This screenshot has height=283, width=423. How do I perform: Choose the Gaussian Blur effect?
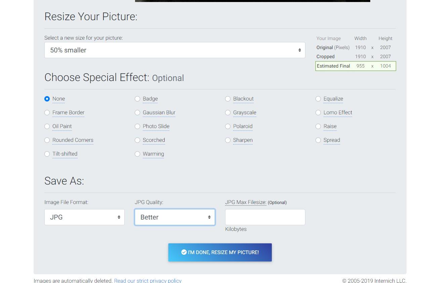(x=137, y=113)
